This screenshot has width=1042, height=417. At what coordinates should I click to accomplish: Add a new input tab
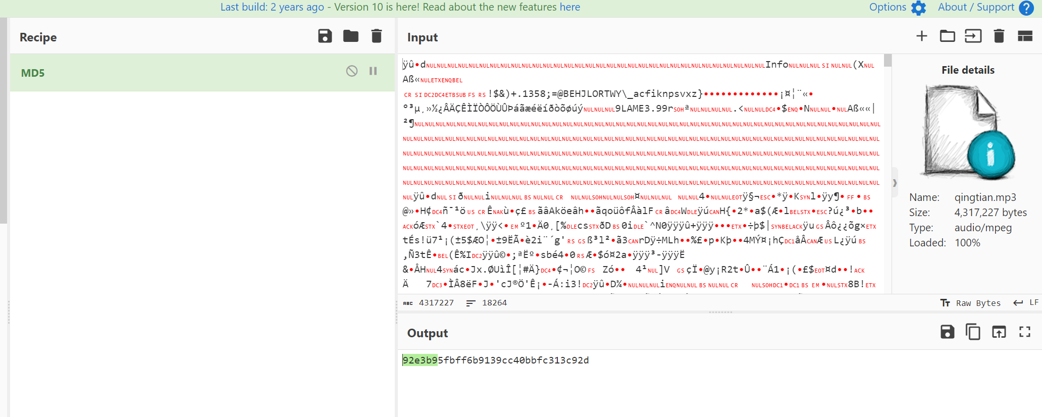[921, 36]
